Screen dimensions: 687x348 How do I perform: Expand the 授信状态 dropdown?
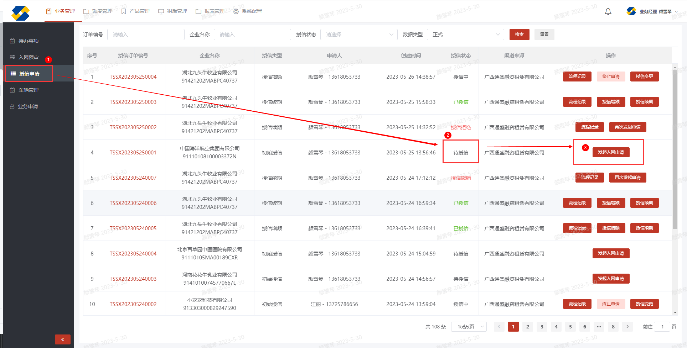pos(358,35)
